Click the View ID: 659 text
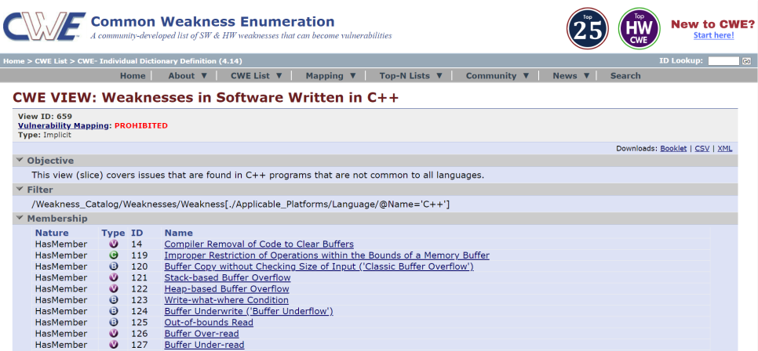This screenshot has height=351, width=758. [x=45, y=117]
